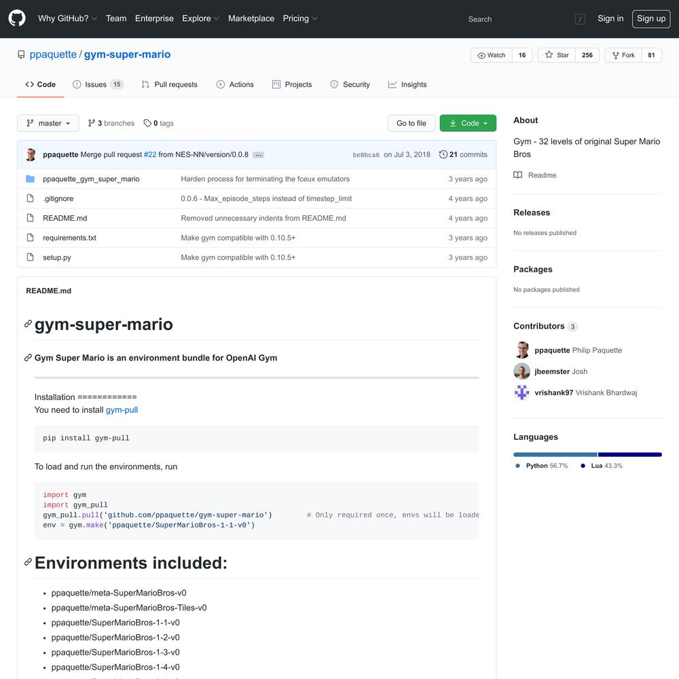This screenshot has height=679, width=679.
Task: Open vrishank97's contributor avatar
Action: pyautogui.click(x=522, y=392)
